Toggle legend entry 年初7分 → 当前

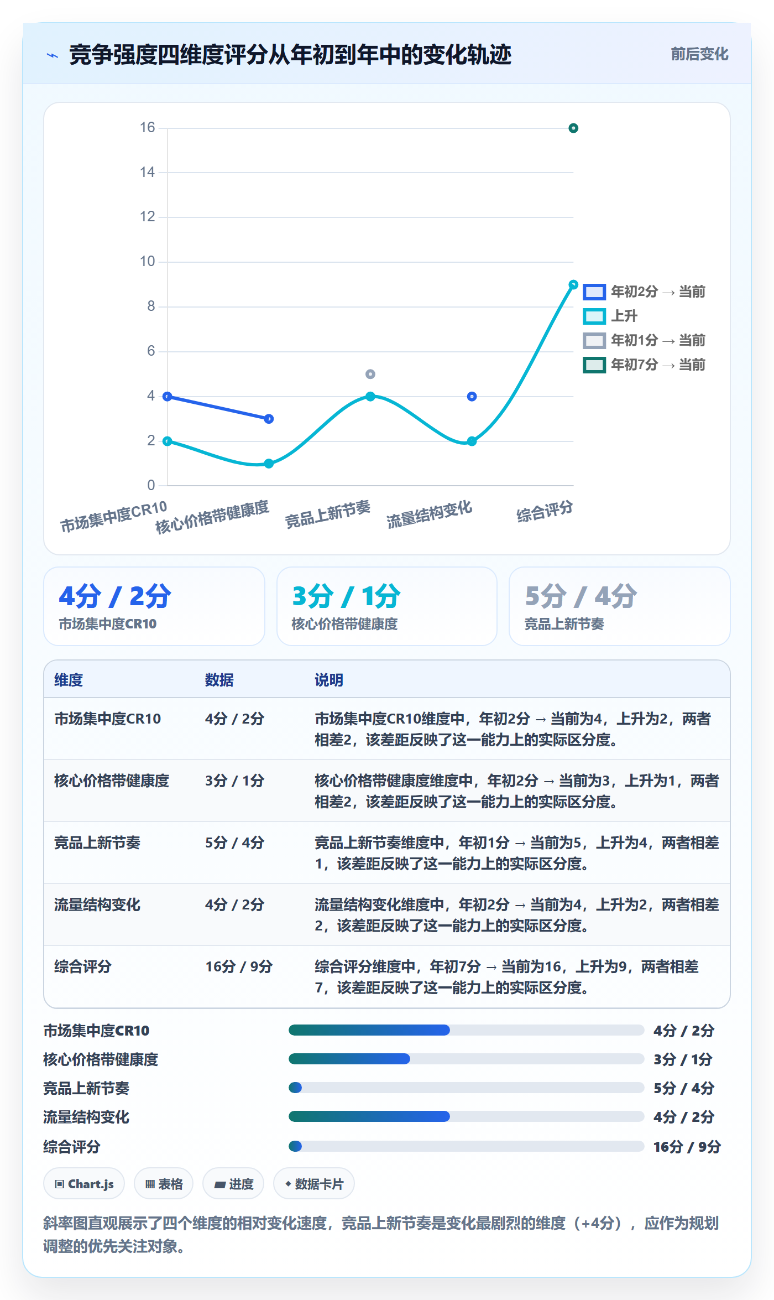(644, 365)
